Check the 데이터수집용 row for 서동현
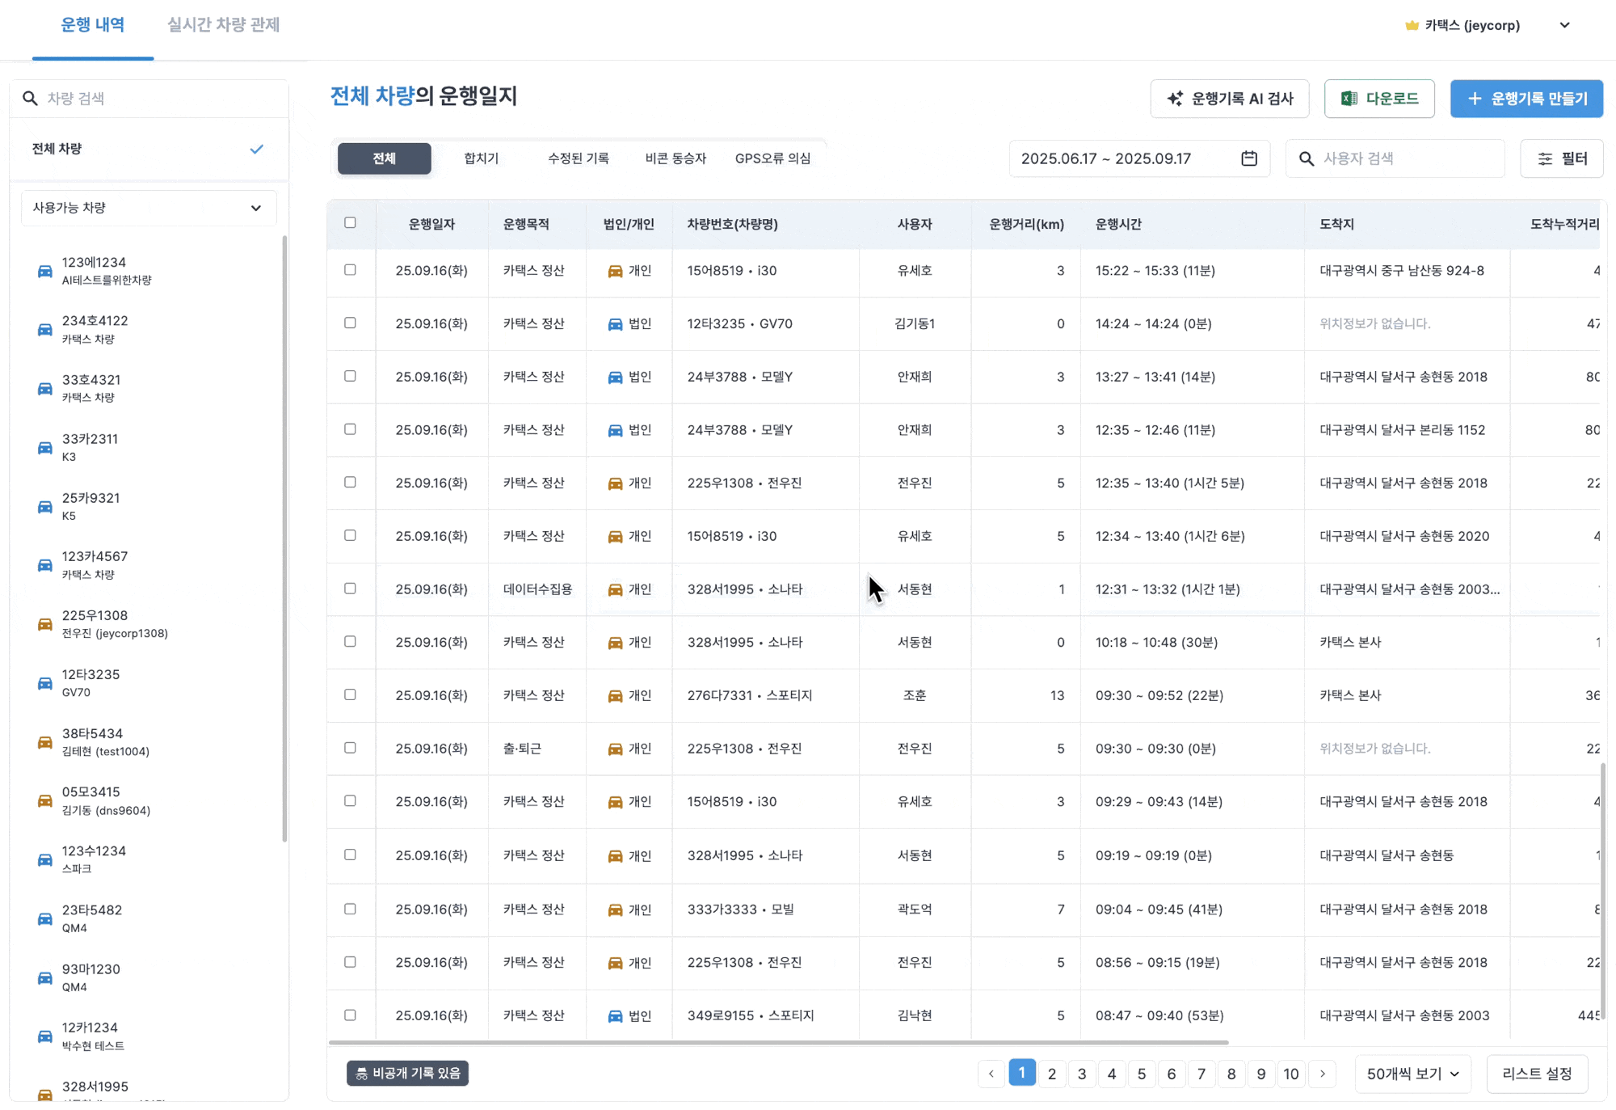 pos(350,589)
